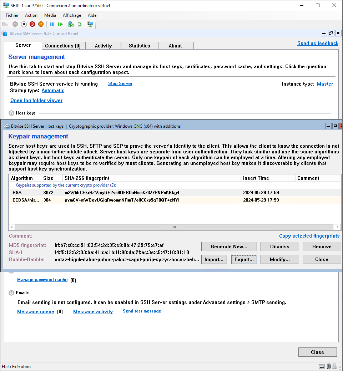Screen dimensions: 343x371
Task: Switch to the About tab
Action: tap(175, 46)
